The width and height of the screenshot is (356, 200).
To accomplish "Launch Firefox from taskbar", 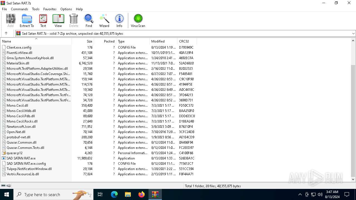I will pyautogui.click(x=142, y=194).
